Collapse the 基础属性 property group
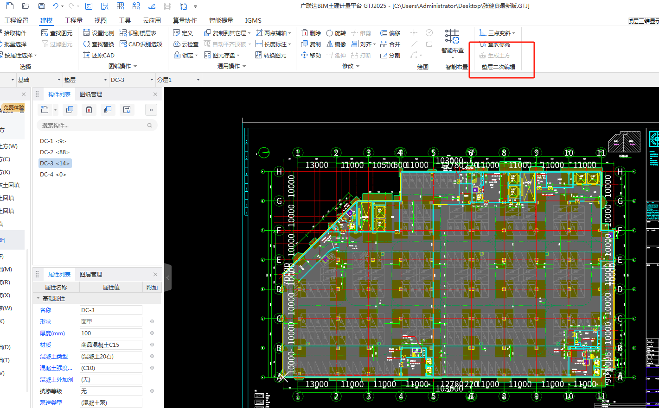Screen dimensions: 659x408 [x=38, y=298]
